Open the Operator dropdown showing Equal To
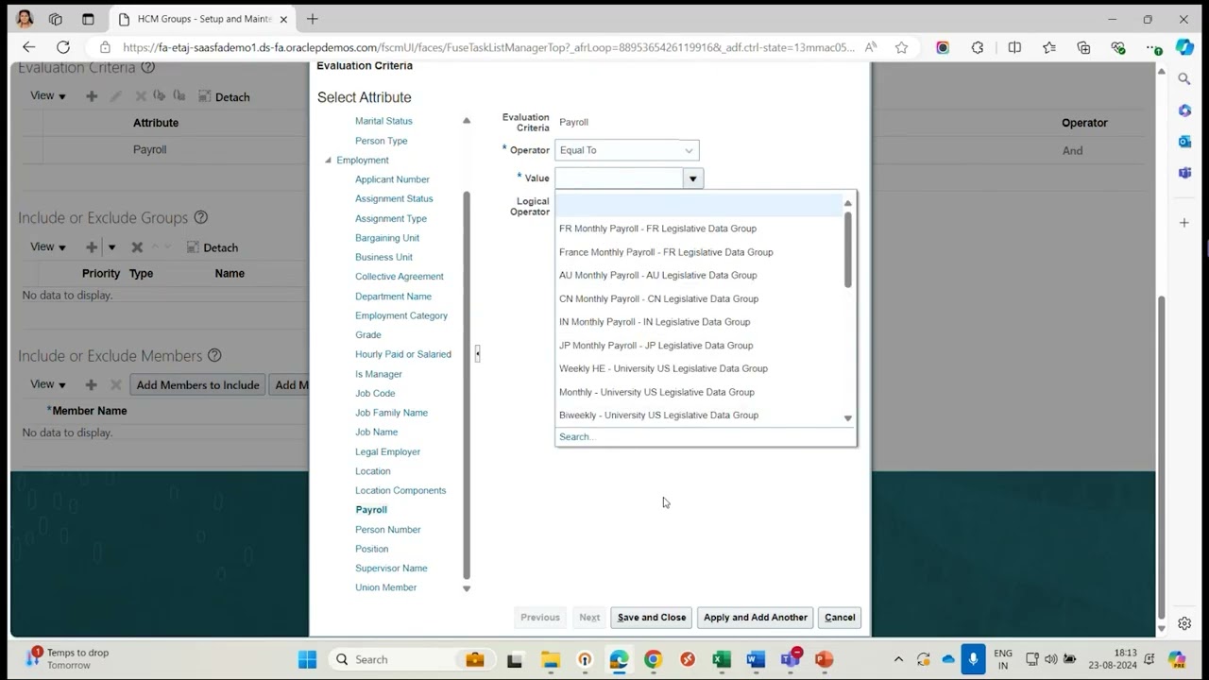Viewport: 1209px width, 680px height. click(x=627, y=150)
